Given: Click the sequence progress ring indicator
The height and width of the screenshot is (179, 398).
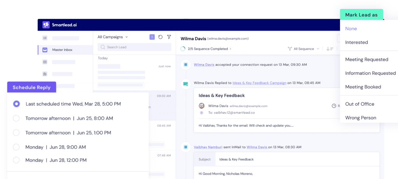Looking at the screenshot, I should pos(183,49).
